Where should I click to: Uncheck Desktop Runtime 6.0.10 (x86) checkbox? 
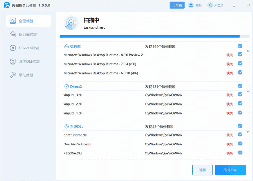click(240, 73)
